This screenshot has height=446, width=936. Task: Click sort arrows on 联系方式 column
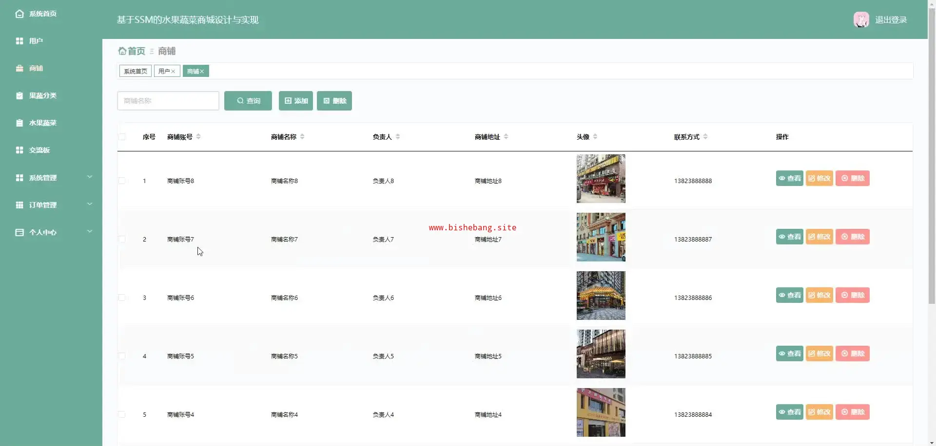705,137
